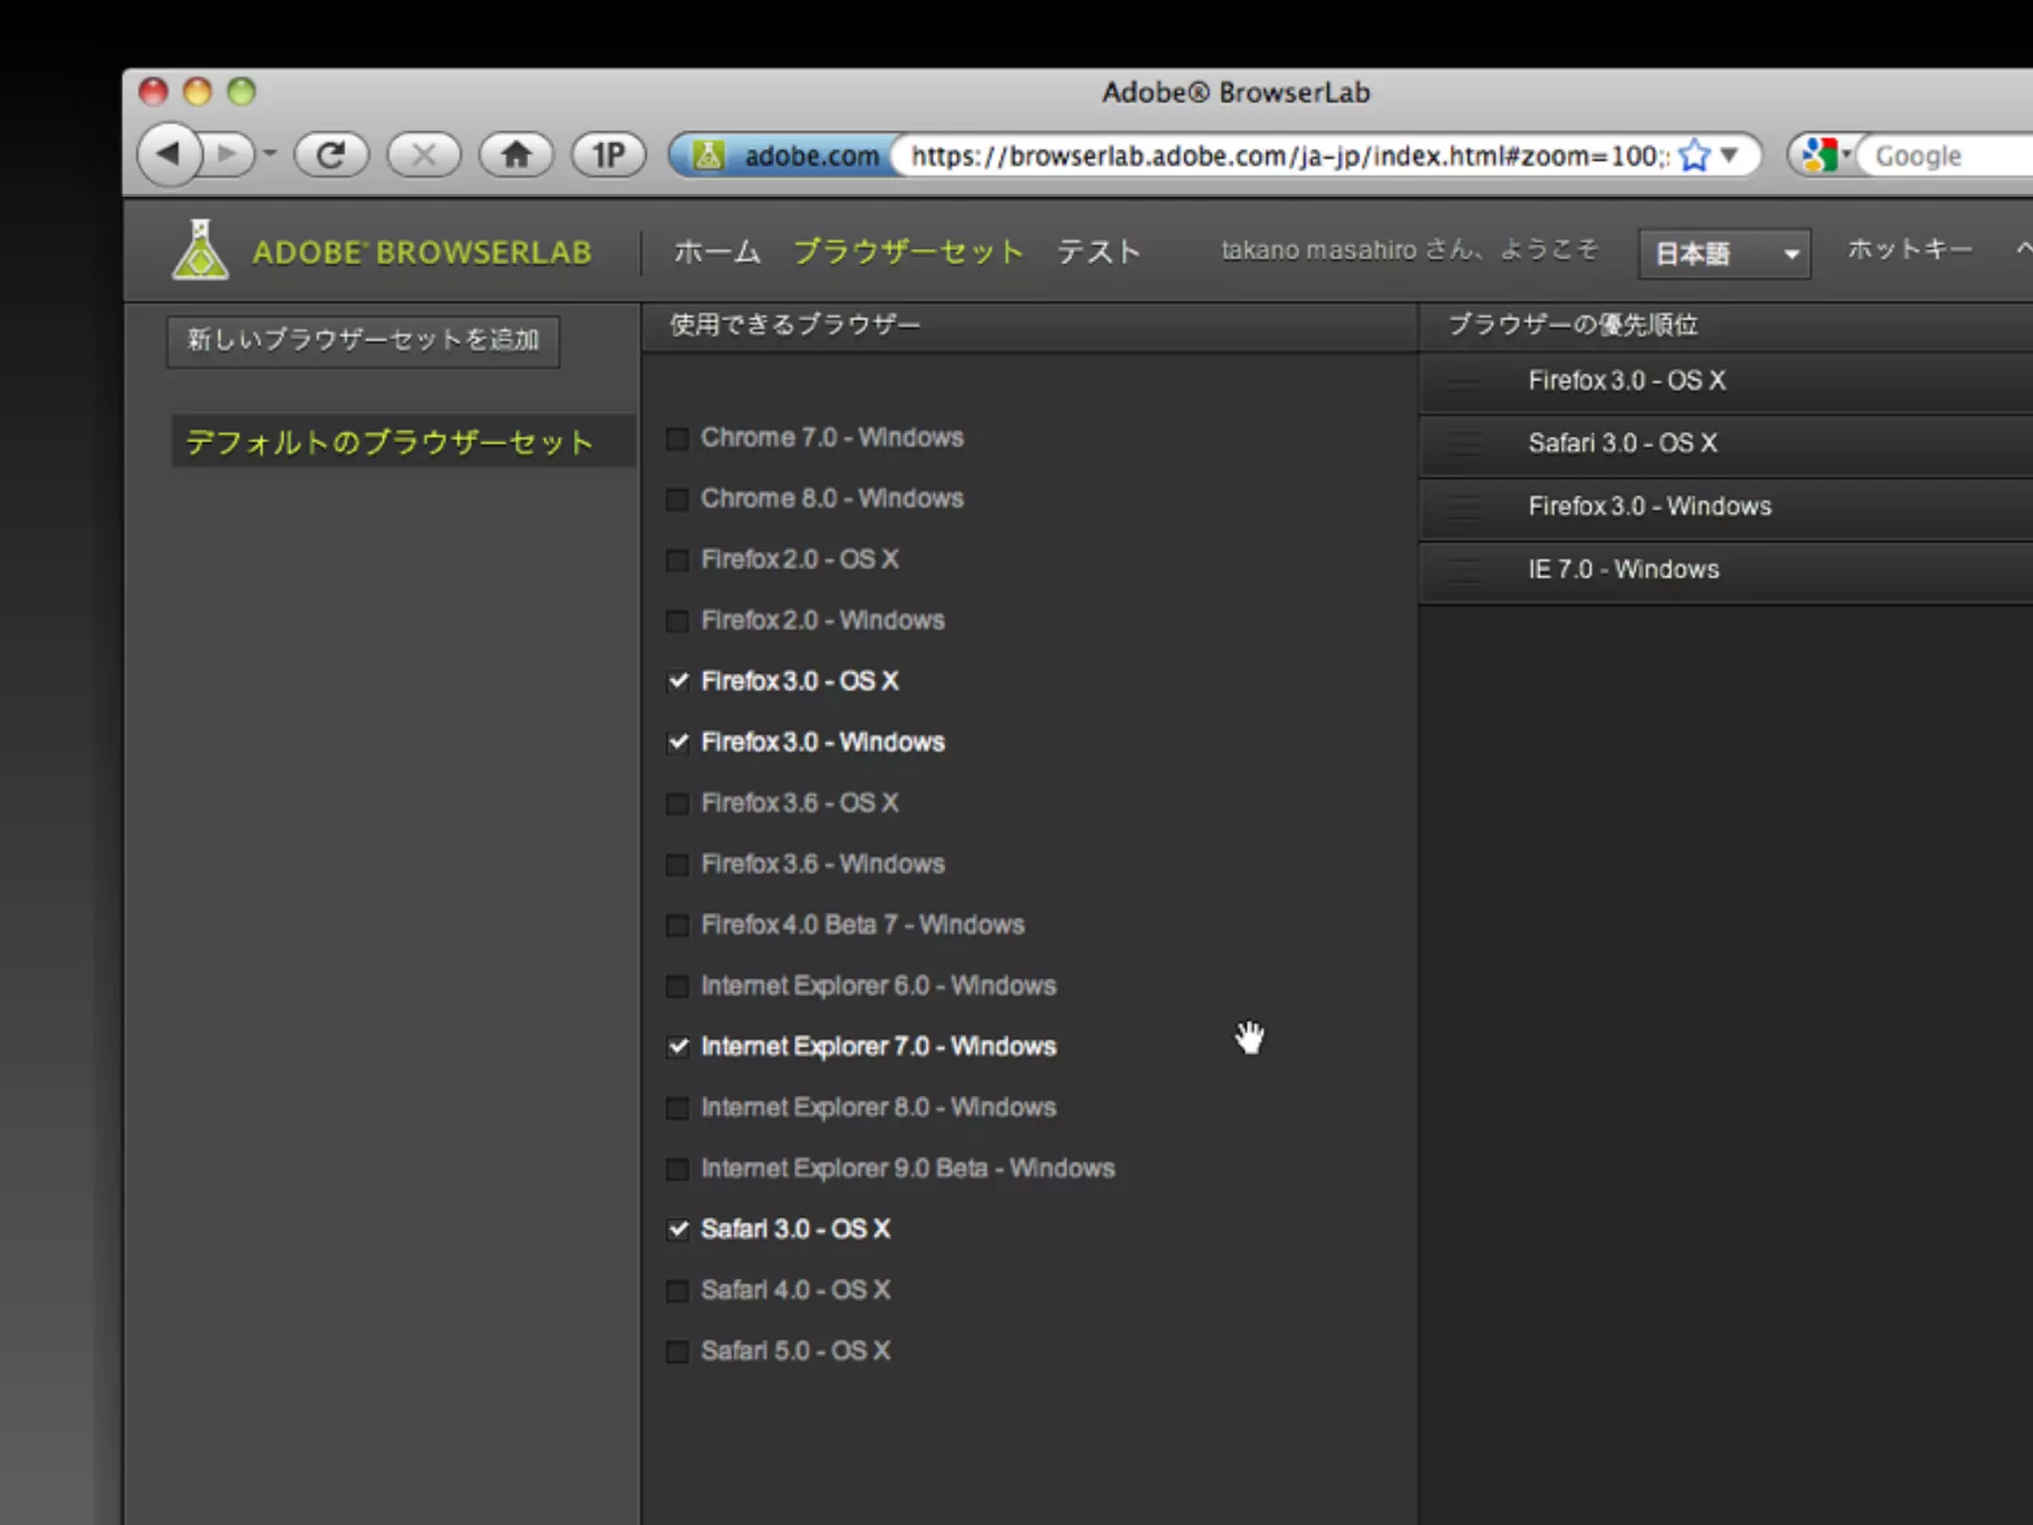Open the ホットキー link
This screenshot has width=2033, height=1525.
coord(1908,249)
